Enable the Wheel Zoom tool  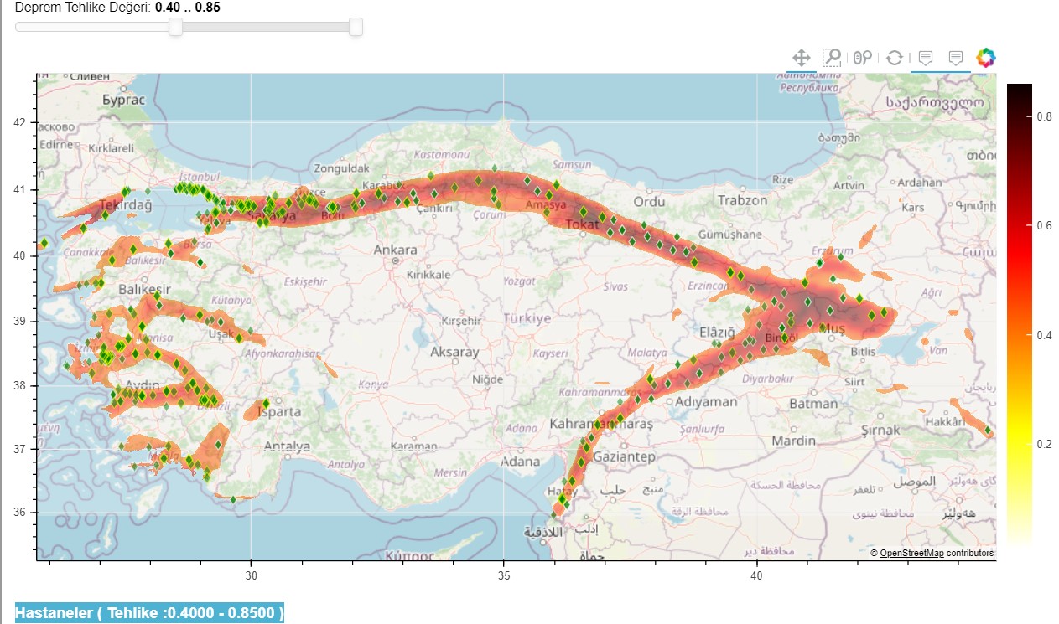click(x=863, y=58)
